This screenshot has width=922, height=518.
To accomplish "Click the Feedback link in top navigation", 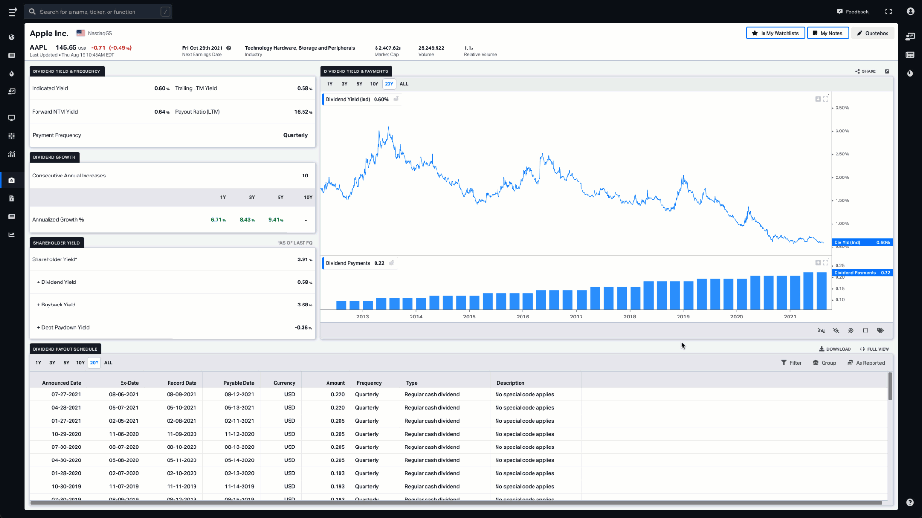I will (853, 12).
